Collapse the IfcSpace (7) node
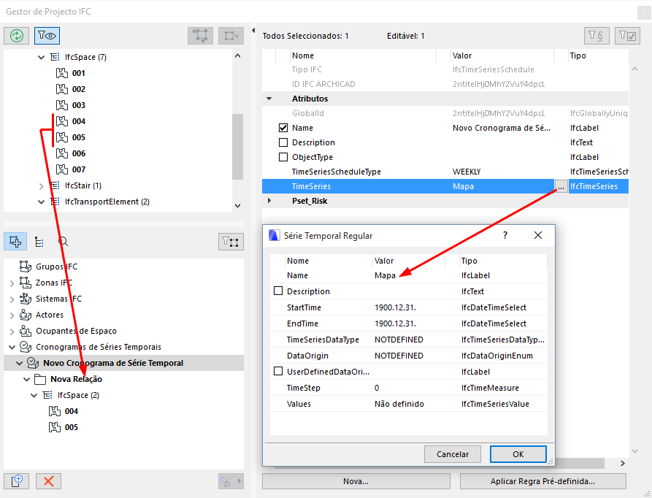652x498 pixels. pos(41,58)
